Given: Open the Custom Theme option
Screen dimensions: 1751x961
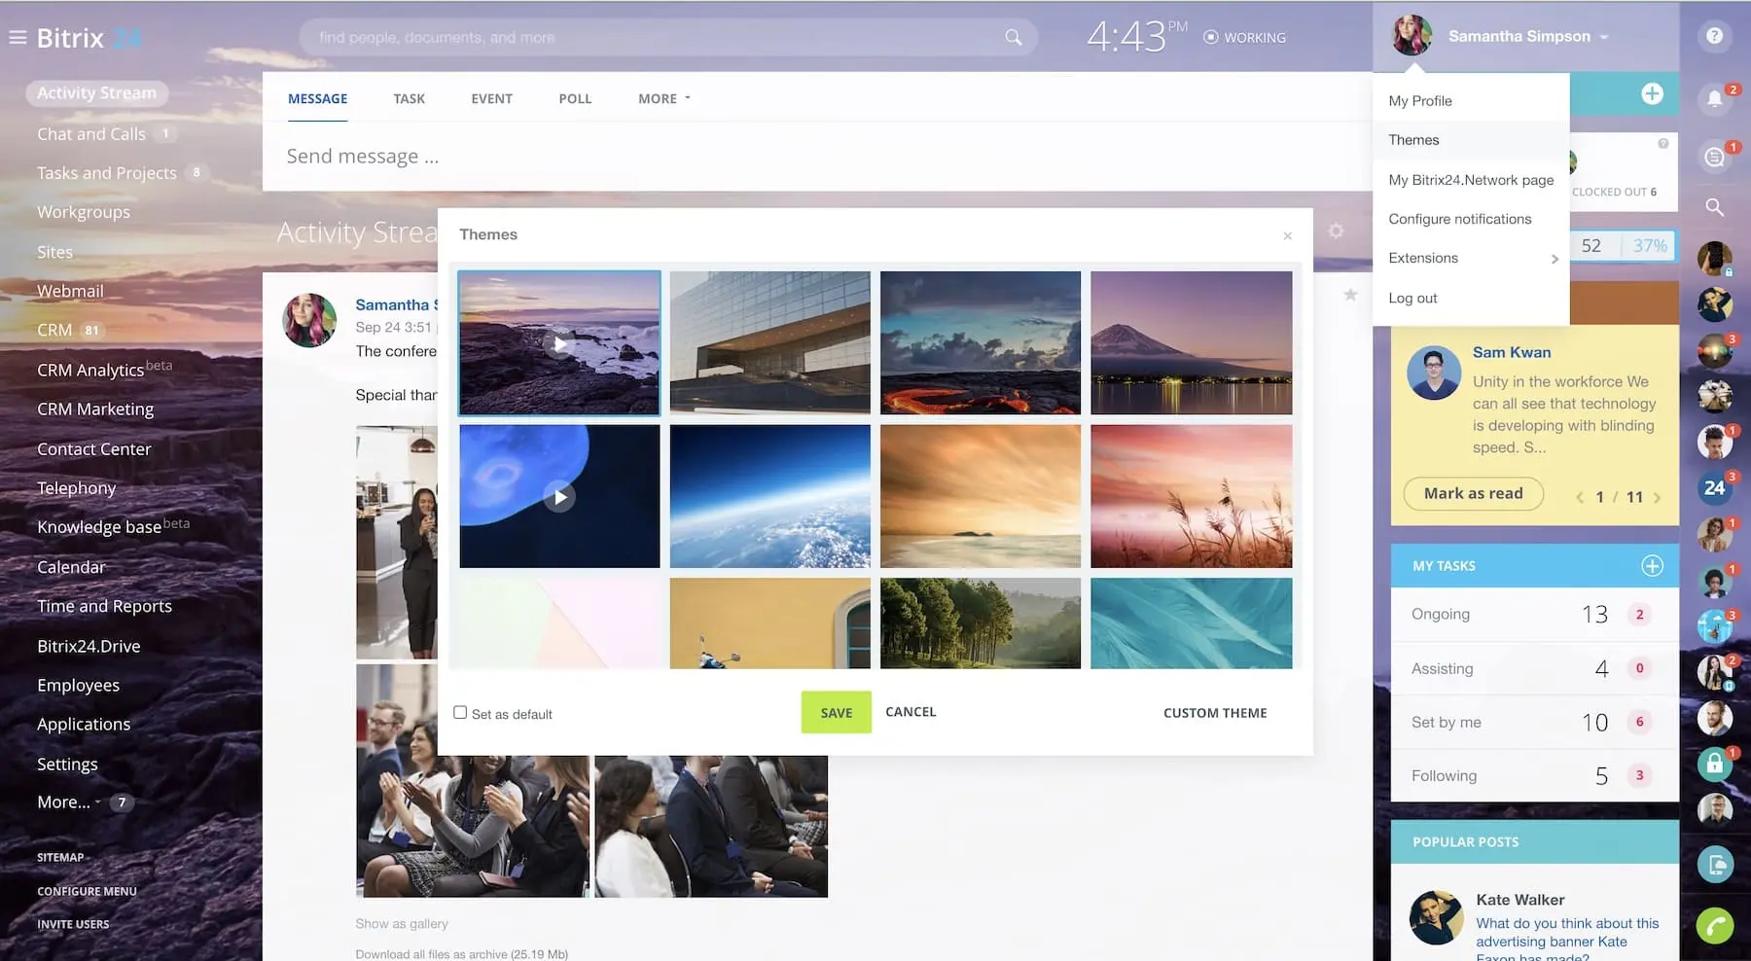Looking at the screenshot, I should (x=1214, y=713).
